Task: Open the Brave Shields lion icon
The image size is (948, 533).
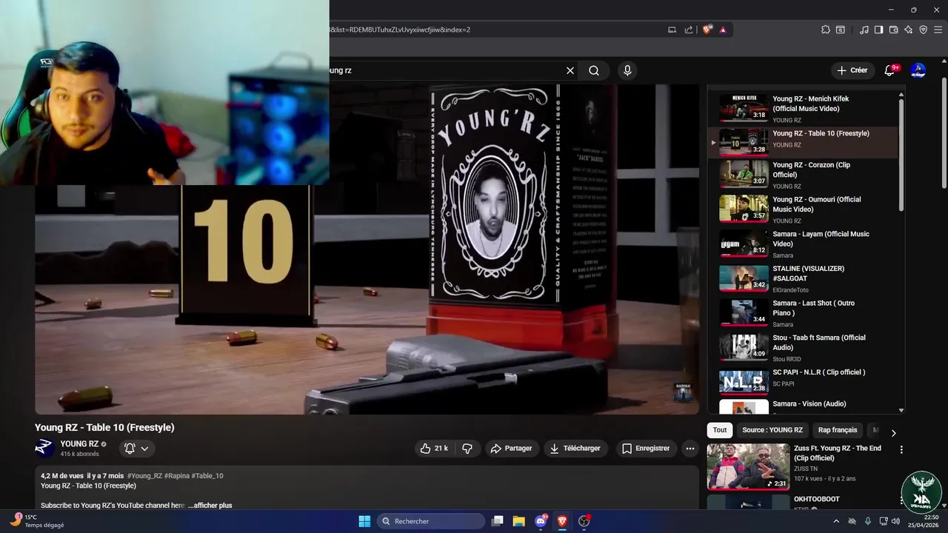Action: (707, 30)
